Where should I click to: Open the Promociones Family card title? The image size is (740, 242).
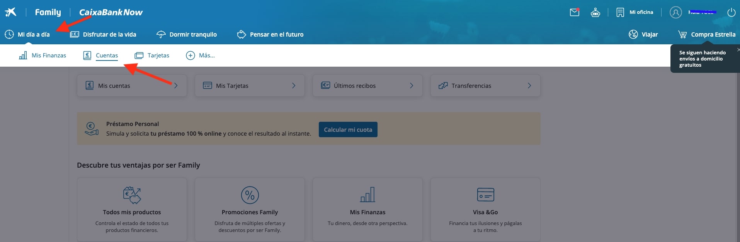click(x=250, y=212)
